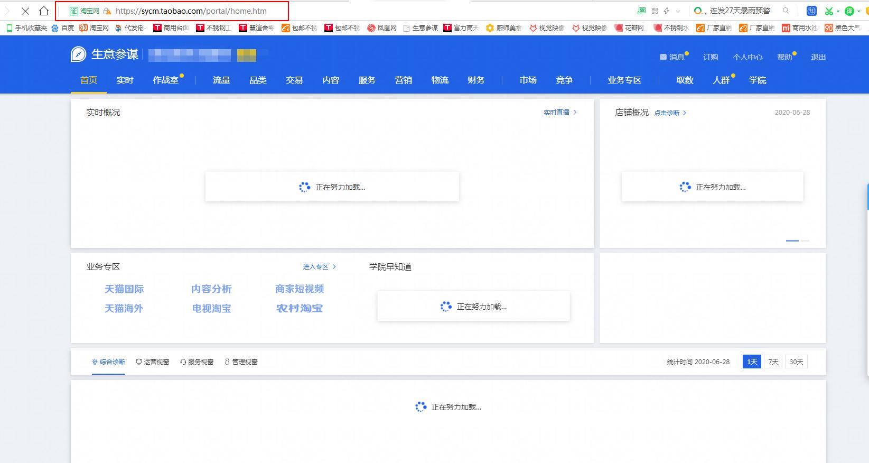Screen dimensions: 869x463
Task: Select the 30天 time range button
Action: point(796,362)
